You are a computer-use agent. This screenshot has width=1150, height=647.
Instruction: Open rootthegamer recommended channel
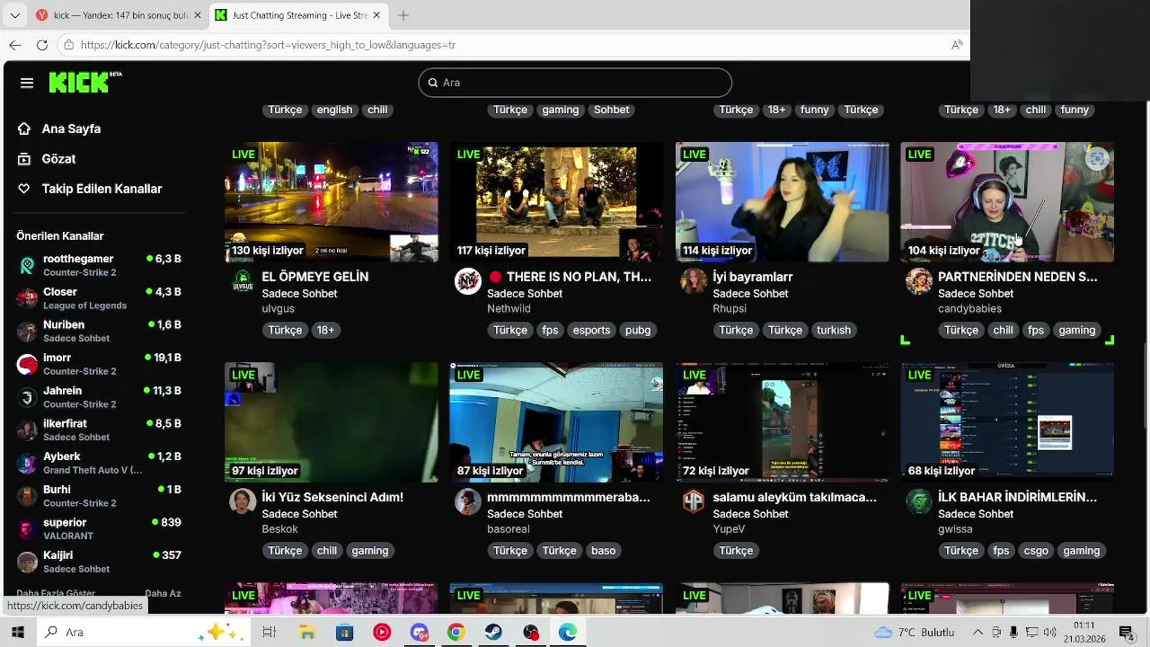99,265
